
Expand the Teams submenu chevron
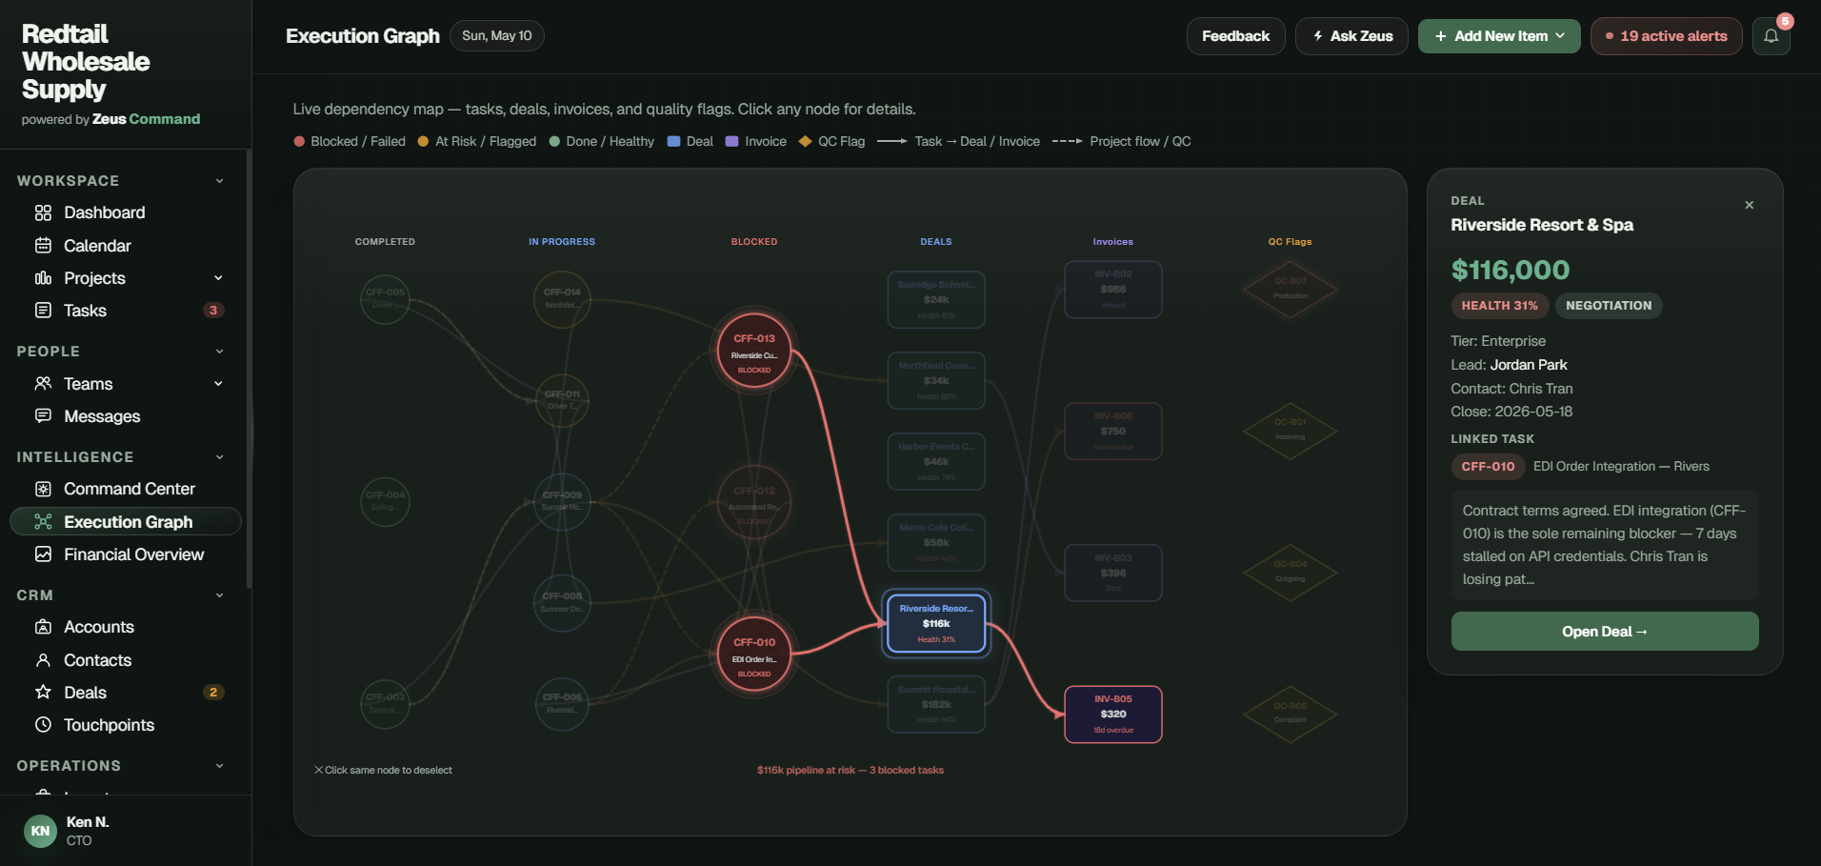[x=218, y=384]
